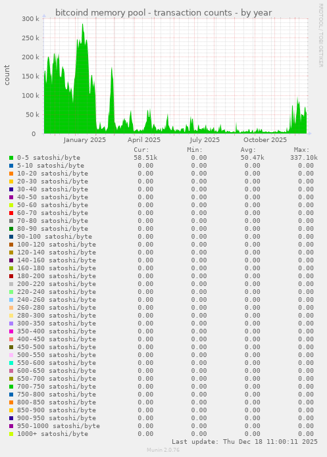Click the 'Munin 2.0.76' footer text
This screenshot has height=457, width=327.
[x=163, y=450]
